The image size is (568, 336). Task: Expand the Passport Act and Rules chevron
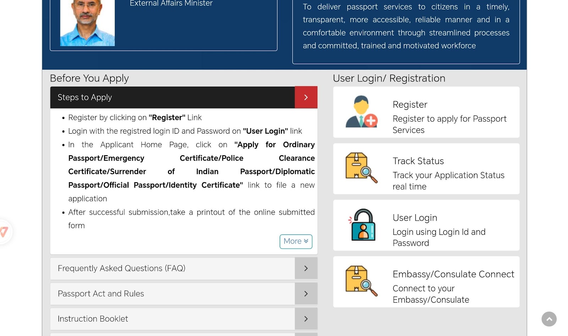(x=306, y=294)
